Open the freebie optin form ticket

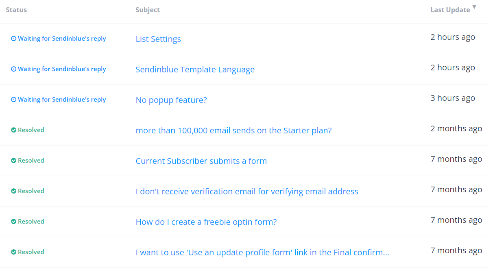(206, 222)
